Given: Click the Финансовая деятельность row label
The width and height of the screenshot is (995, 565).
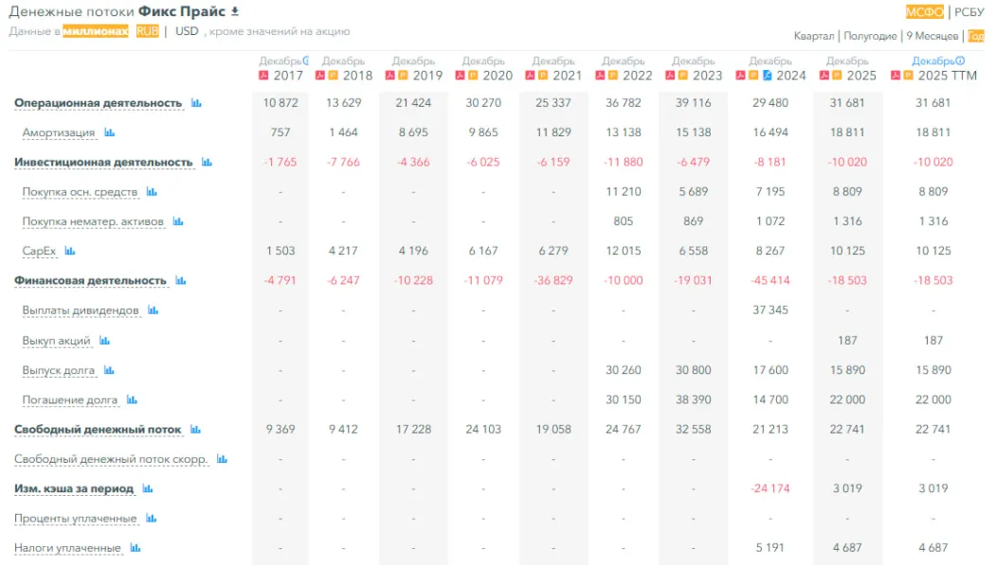Looking at the screenshot, I should click(90, 280).
